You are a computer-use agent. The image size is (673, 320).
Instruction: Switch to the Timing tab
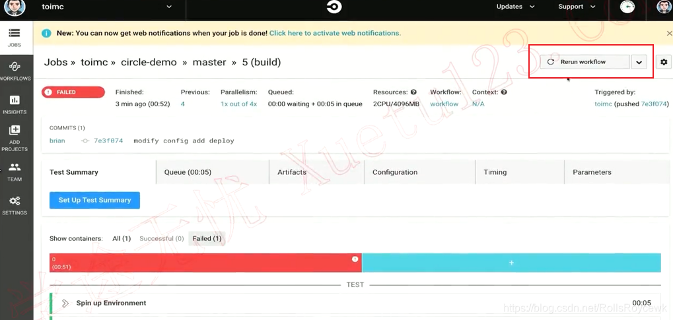click(520, 172)
